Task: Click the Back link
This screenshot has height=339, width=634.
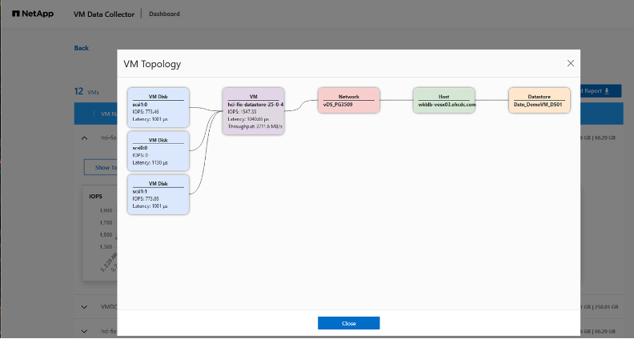Action: pyautogui.click(x=82, y=48)
